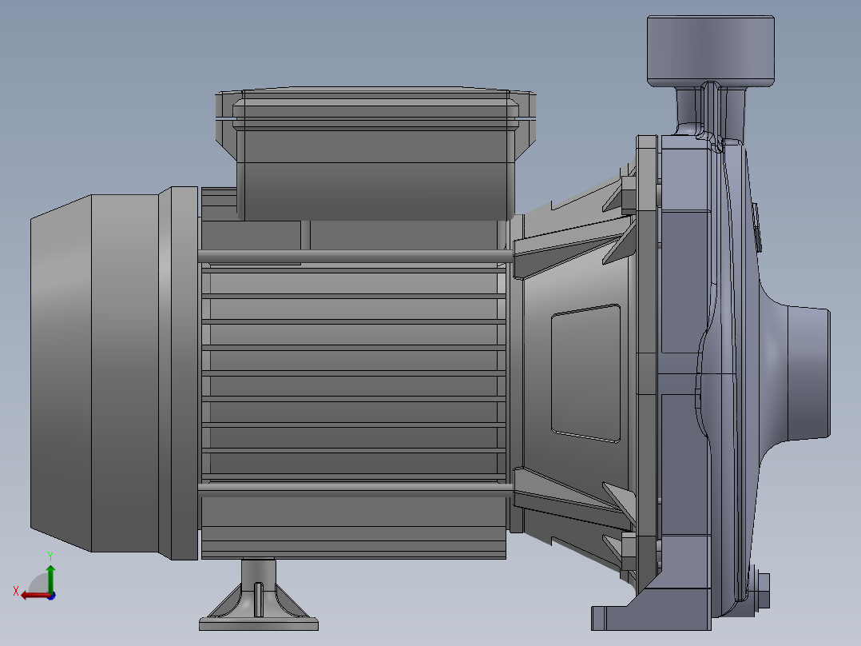Select the suction inlet nozzle on right
The height and width of the screenshot is (646, 861).
808,373
